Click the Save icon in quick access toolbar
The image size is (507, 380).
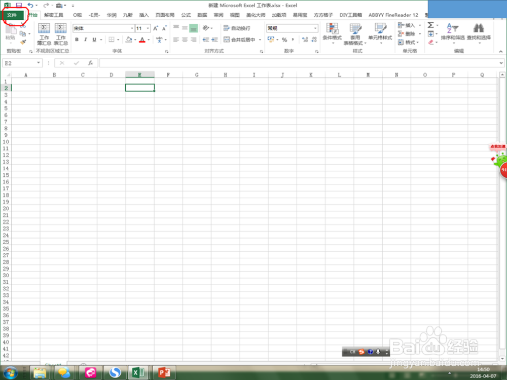pyautogui.click(x=19, y=5)
